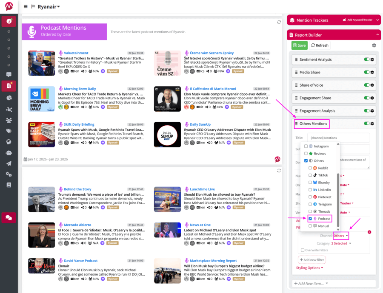Open the Channel Others dropdown
383x293 pixels.
pyautogui.click(x=340, y=236)
